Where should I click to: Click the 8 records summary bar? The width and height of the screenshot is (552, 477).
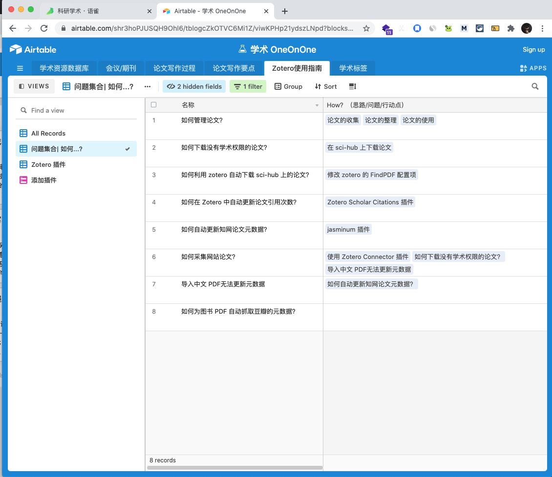pos(234,460)
